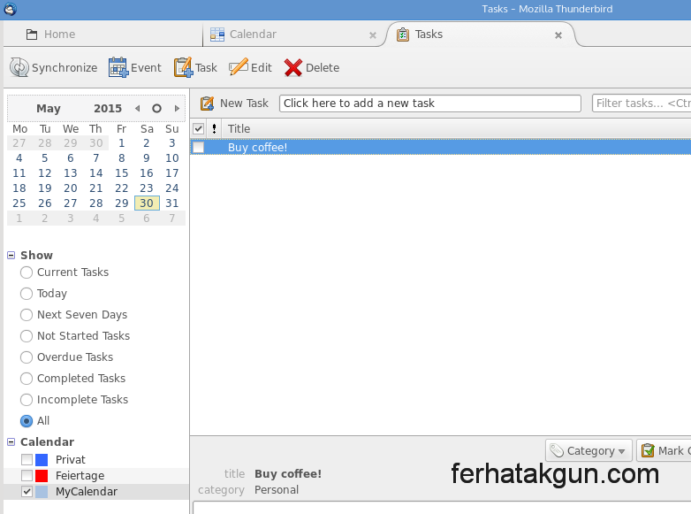This screenshot has height=514, width=691.
Task: Go to the previous month in the mini calendar
Action: (138, 108)
